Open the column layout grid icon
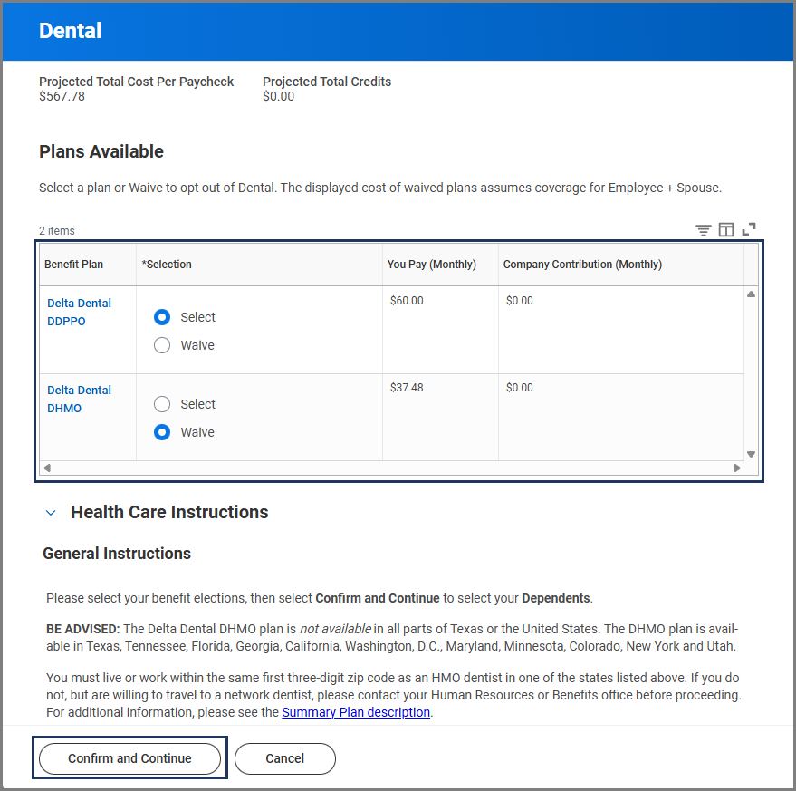The image size is (796, 791). (725, 230)
